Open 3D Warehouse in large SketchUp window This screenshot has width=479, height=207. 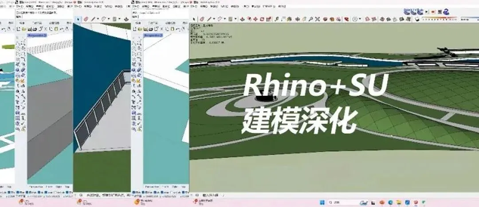[326, 19]
